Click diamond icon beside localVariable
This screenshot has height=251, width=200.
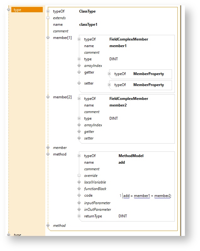(x=79, y=182)
